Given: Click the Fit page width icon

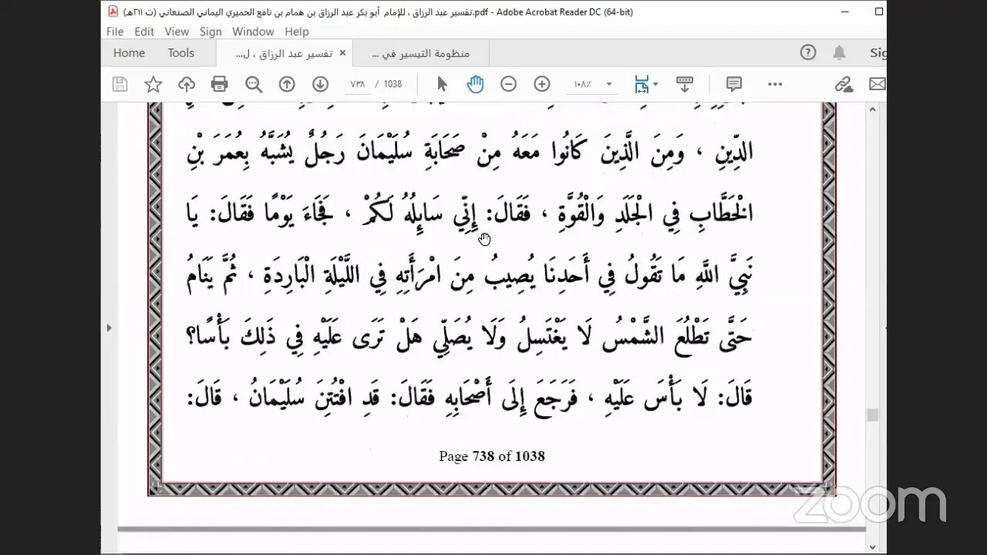Looking at the screenshot, I should tap(642, 84).
